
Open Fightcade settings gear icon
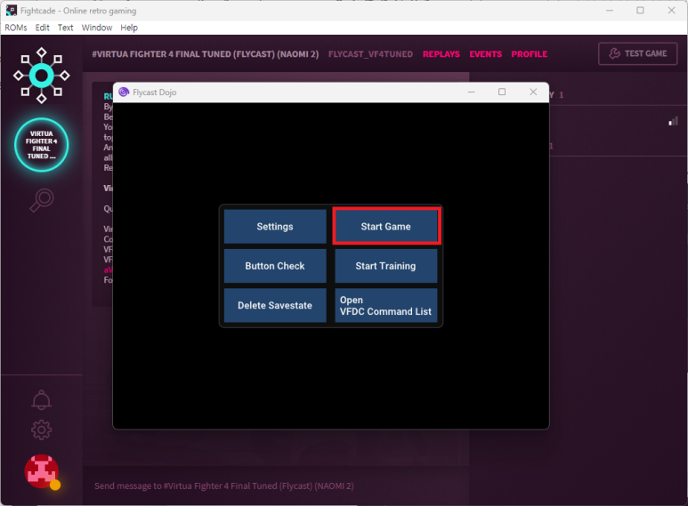(x=41, y=430)
